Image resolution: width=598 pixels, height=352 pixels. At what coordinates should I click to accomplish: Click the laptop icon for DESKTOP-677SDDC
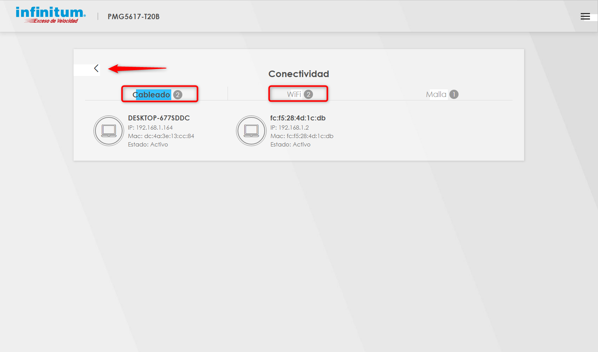click(x=109, y=131)
